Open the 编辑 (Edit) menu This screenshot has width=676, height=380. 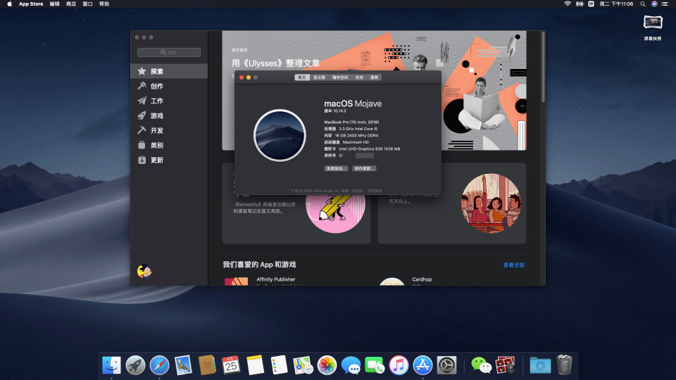click(x=55, y=4)
